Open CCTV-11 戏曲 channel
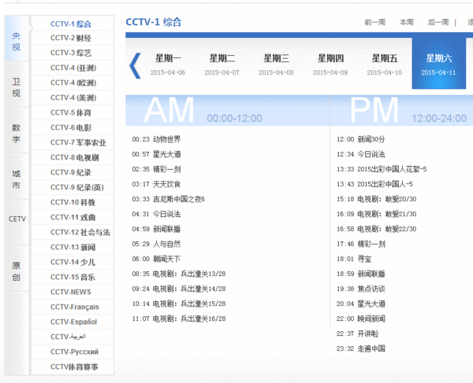473x383 pixels. pyautogui.click(x=73, y=217)
